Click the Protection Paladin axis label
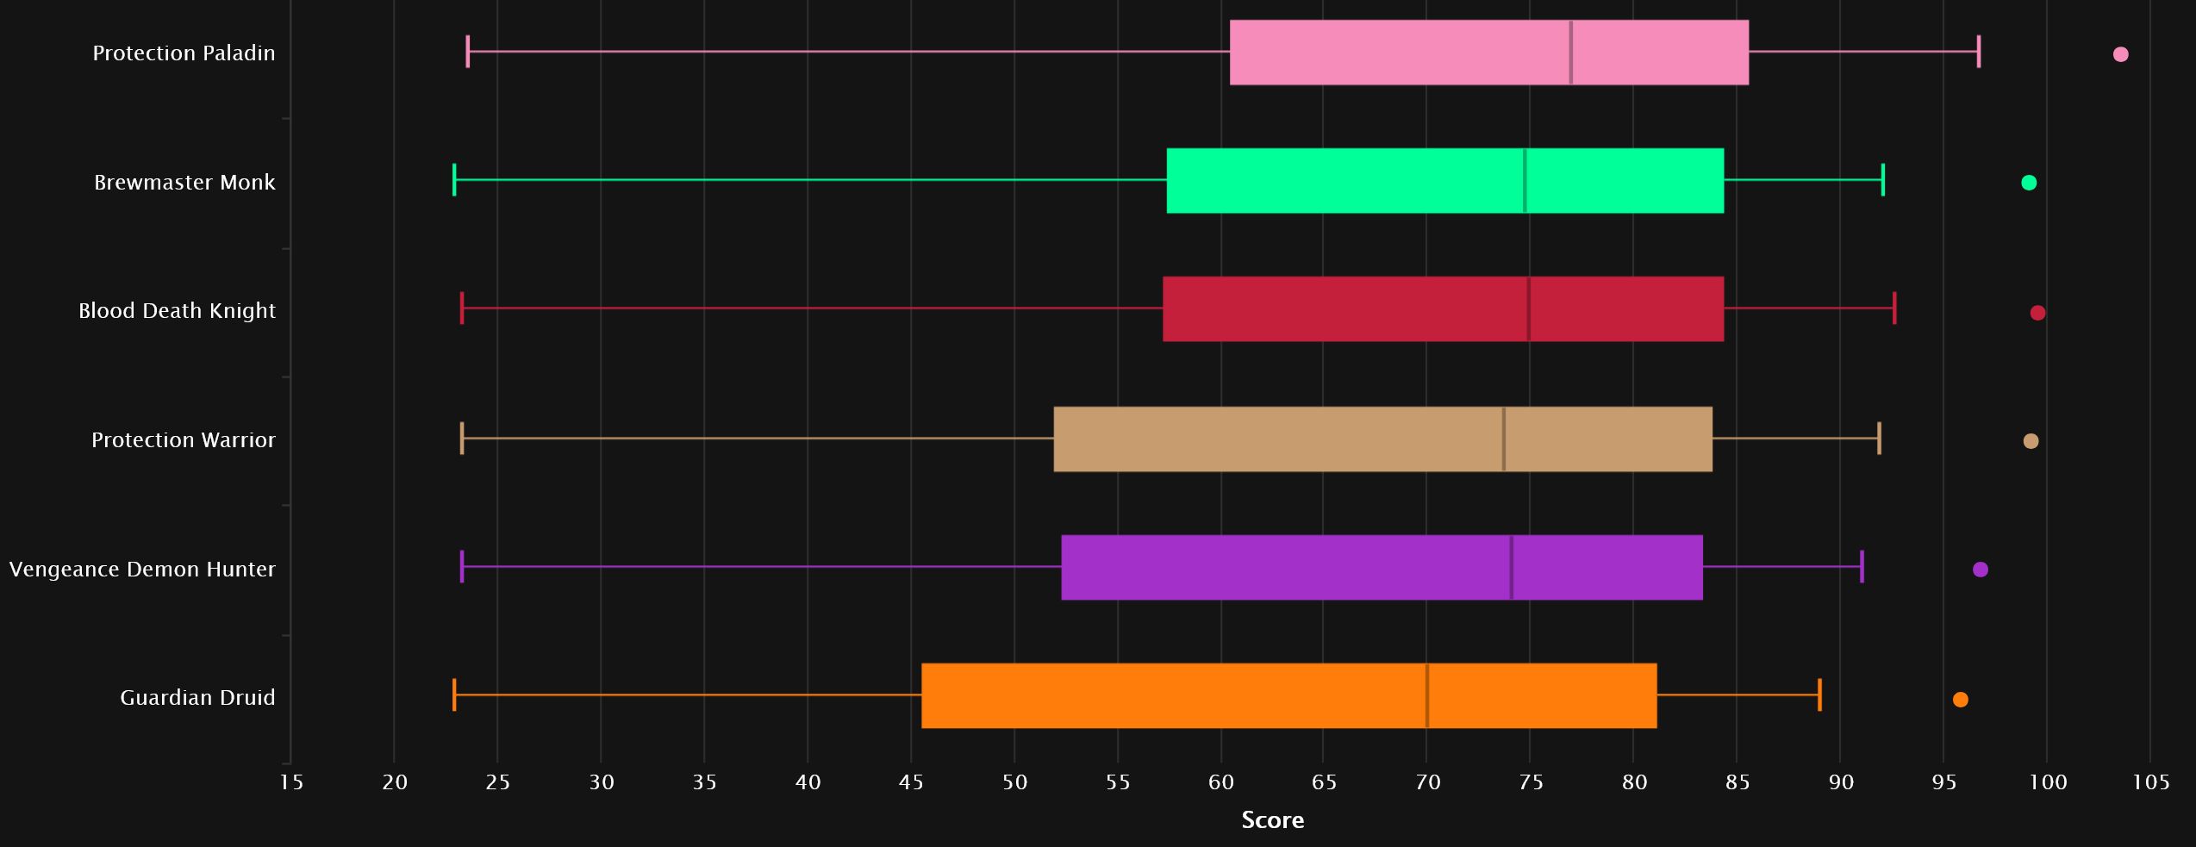This screenshot has width=2196, height=847. click(x=184, y=53)
